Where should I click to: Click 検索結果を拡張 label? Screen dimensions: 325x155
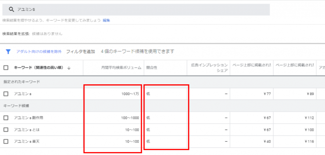[16, 34]
